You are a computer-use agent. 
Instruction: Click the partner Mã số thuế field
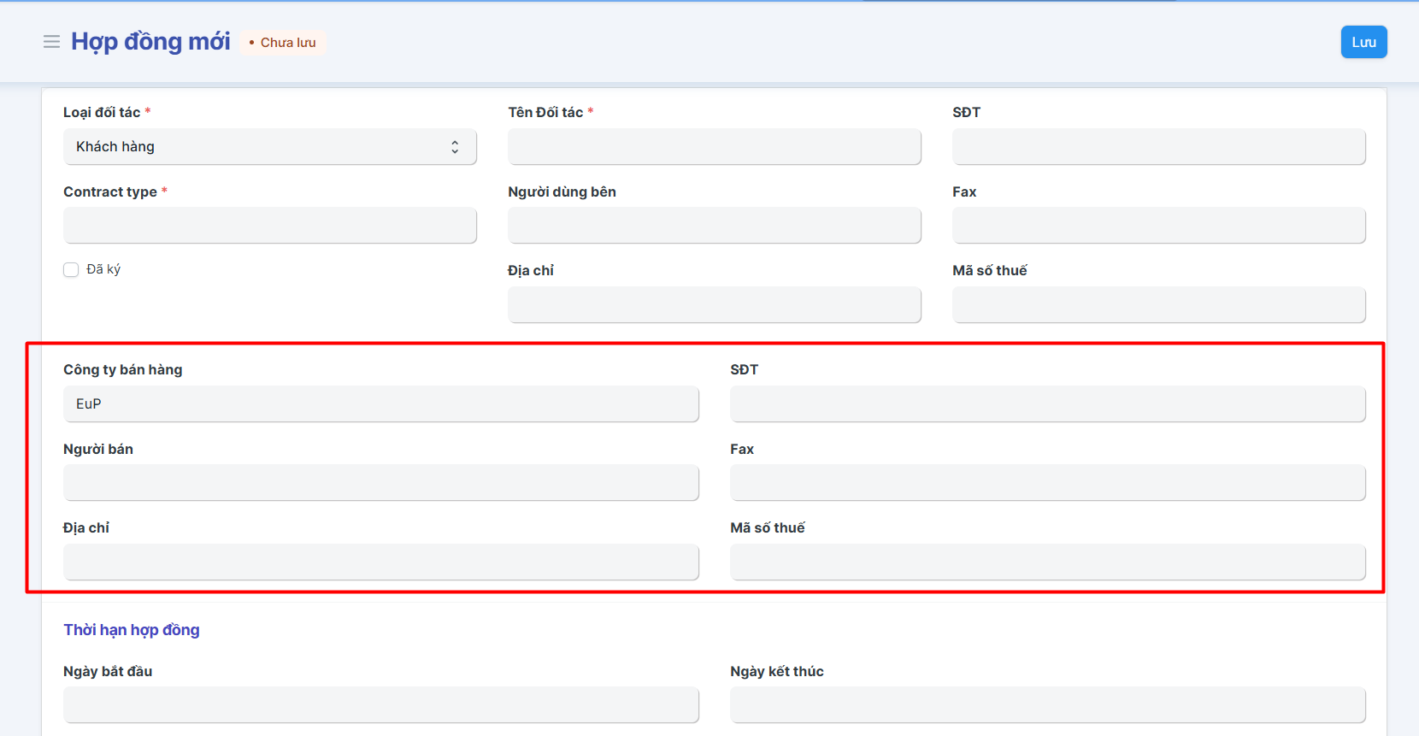click(1158, 305)
